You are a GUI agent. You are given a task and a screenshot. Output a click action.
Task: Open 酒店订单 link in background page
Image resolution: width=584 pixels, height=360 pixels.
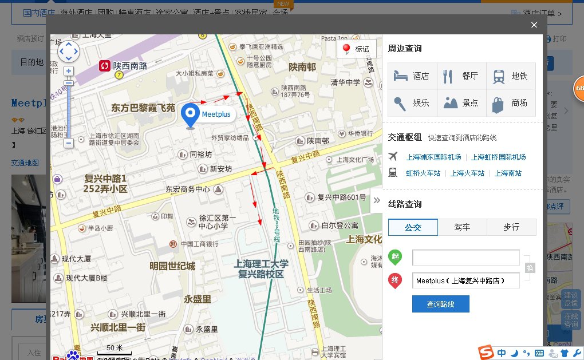(539, 13)
